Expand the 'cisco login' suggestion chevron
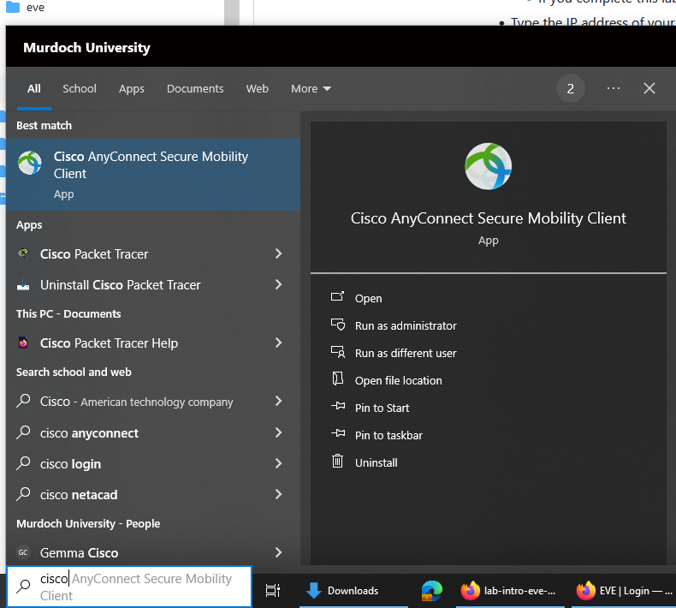 [278, 463]
